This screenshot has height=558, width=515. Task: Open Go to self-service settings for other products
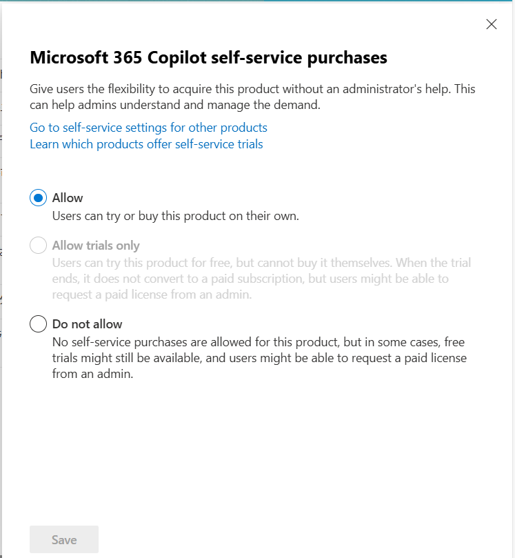pyautogui.click(x=148, y=128)
